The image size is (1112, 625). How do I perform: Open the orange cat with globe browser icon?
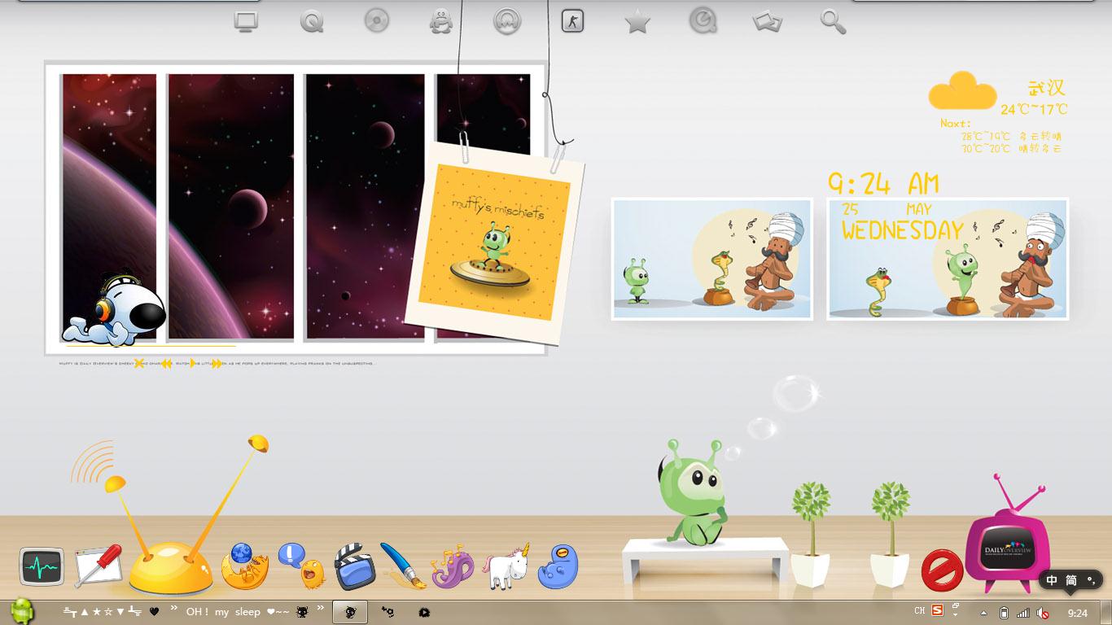coord(245,566)
